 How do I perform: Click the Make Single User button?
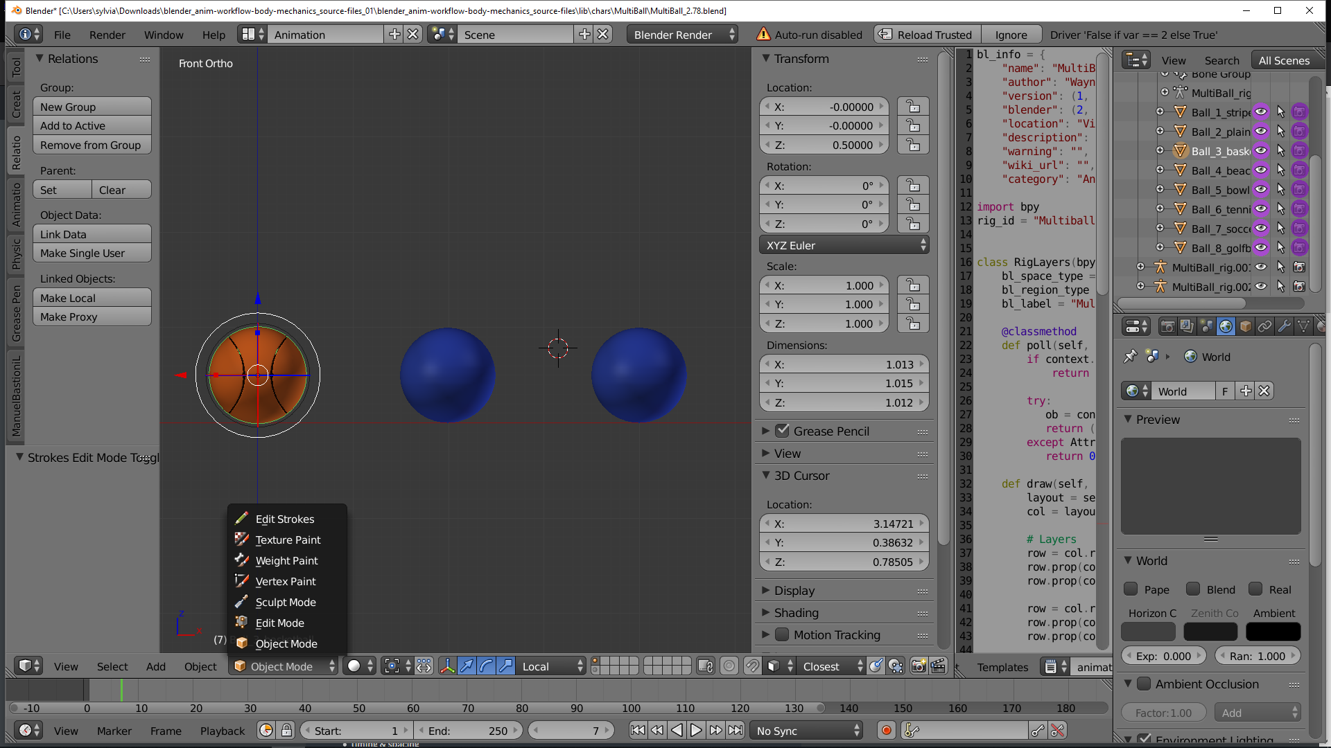[x=91, y=253]
